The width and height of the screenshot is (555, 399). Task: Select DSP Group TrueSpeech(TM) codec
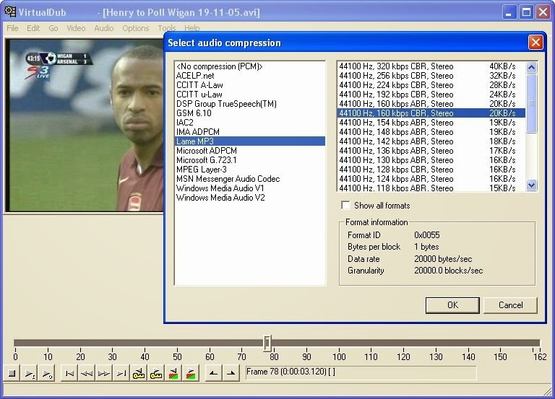[x=250, y=104]
